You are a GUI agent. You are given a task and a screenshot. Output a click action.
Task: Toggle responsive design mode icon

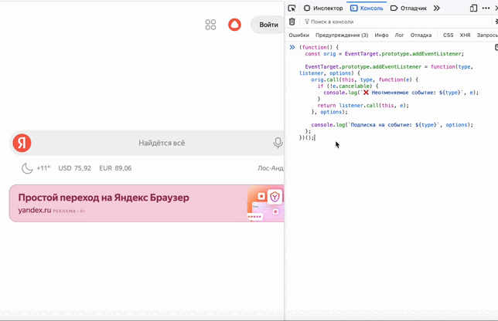473,8
